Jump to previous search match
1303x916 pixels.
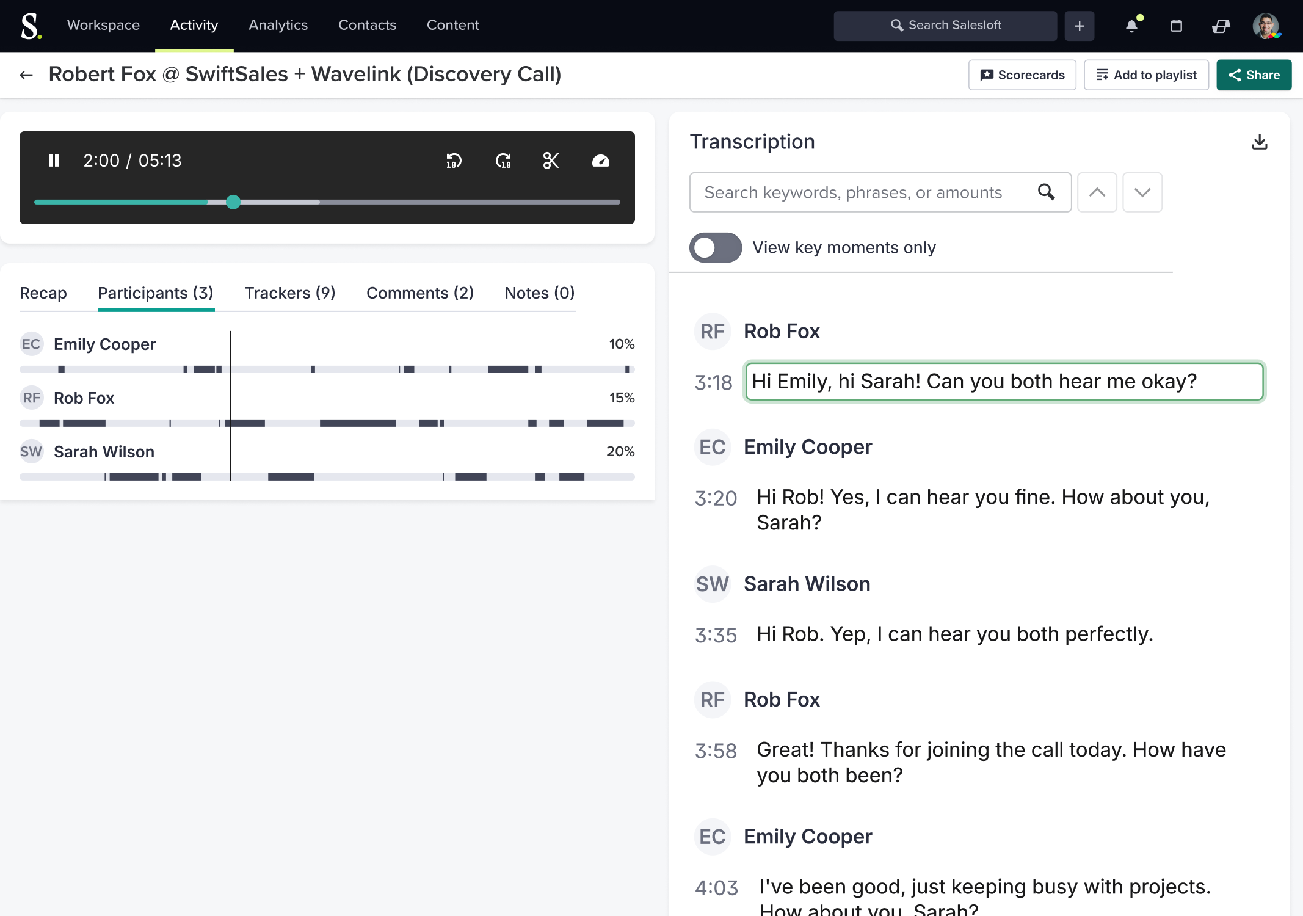[1097, 192]
